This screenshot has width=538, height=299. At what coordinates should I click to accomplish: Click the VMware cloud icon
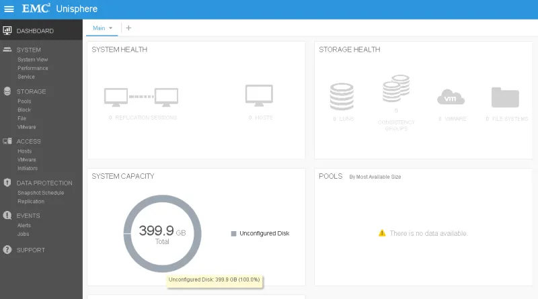(x=451, y=97)
